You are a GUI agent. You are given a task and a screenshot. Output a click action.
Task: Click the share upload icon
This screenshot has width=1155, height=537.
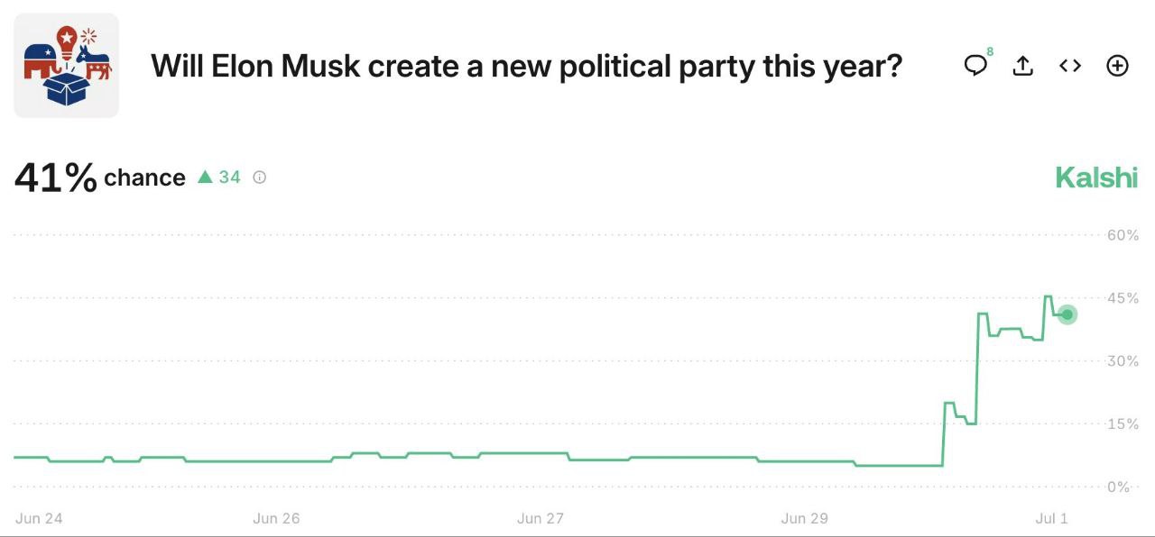pos(1022,66)
